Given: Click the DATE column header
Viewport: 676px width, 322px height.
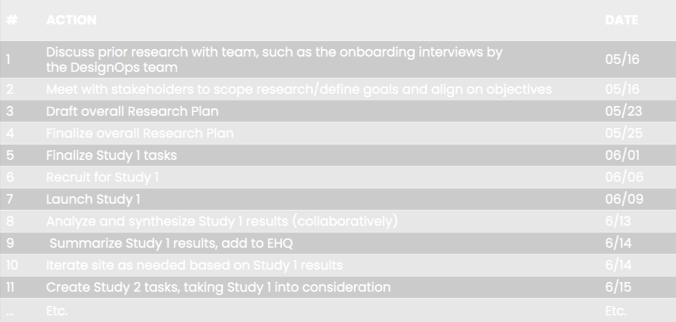Looking at the screenshot, I should point(622,20).
